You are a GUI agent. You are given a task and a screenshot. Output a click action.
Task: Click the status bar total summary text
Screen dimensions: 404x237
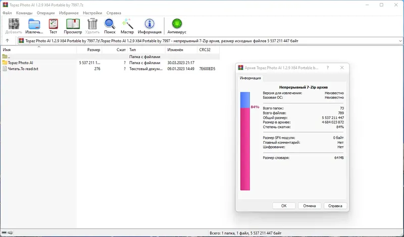click(x=245, y=233)
